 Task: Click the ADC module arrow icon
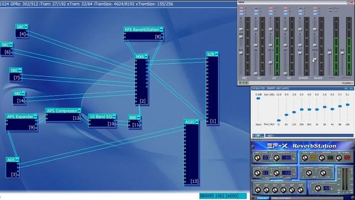(x=17, y=160)
